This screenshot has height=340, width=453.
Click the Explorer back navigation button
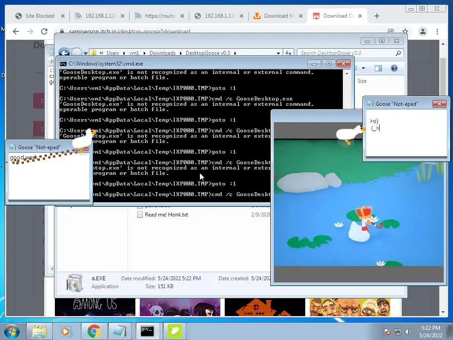(x=64, y=53)
